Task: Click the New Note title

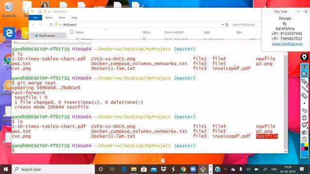Action: pyautogui.click(x=281, y=12)
